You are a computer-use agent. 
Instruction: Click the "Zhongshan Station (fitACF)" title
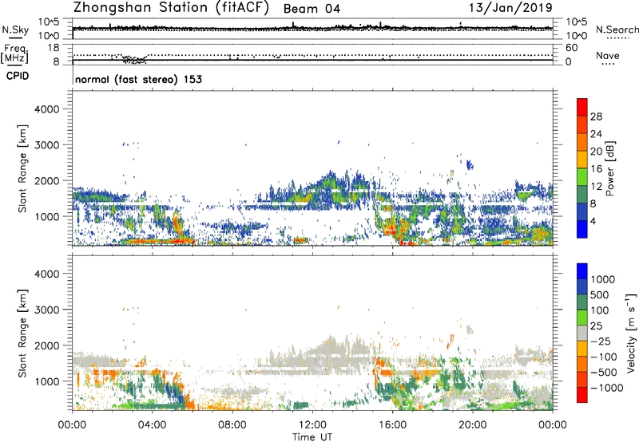pos(171,8)
